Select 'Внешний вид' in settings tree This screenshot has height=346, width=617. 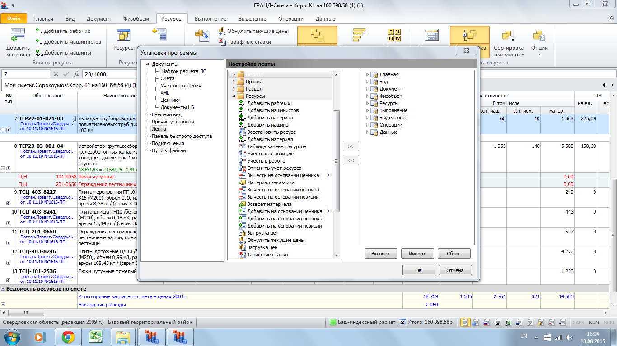click(167, 114)
